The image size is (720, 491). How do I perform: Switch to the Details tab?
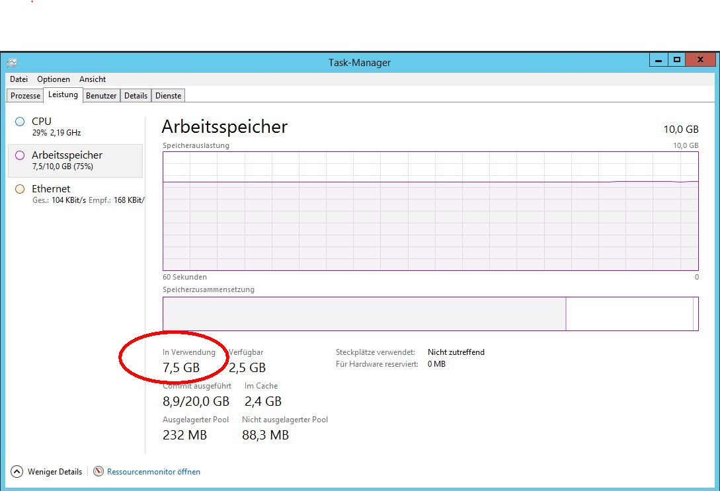point(136,95)
